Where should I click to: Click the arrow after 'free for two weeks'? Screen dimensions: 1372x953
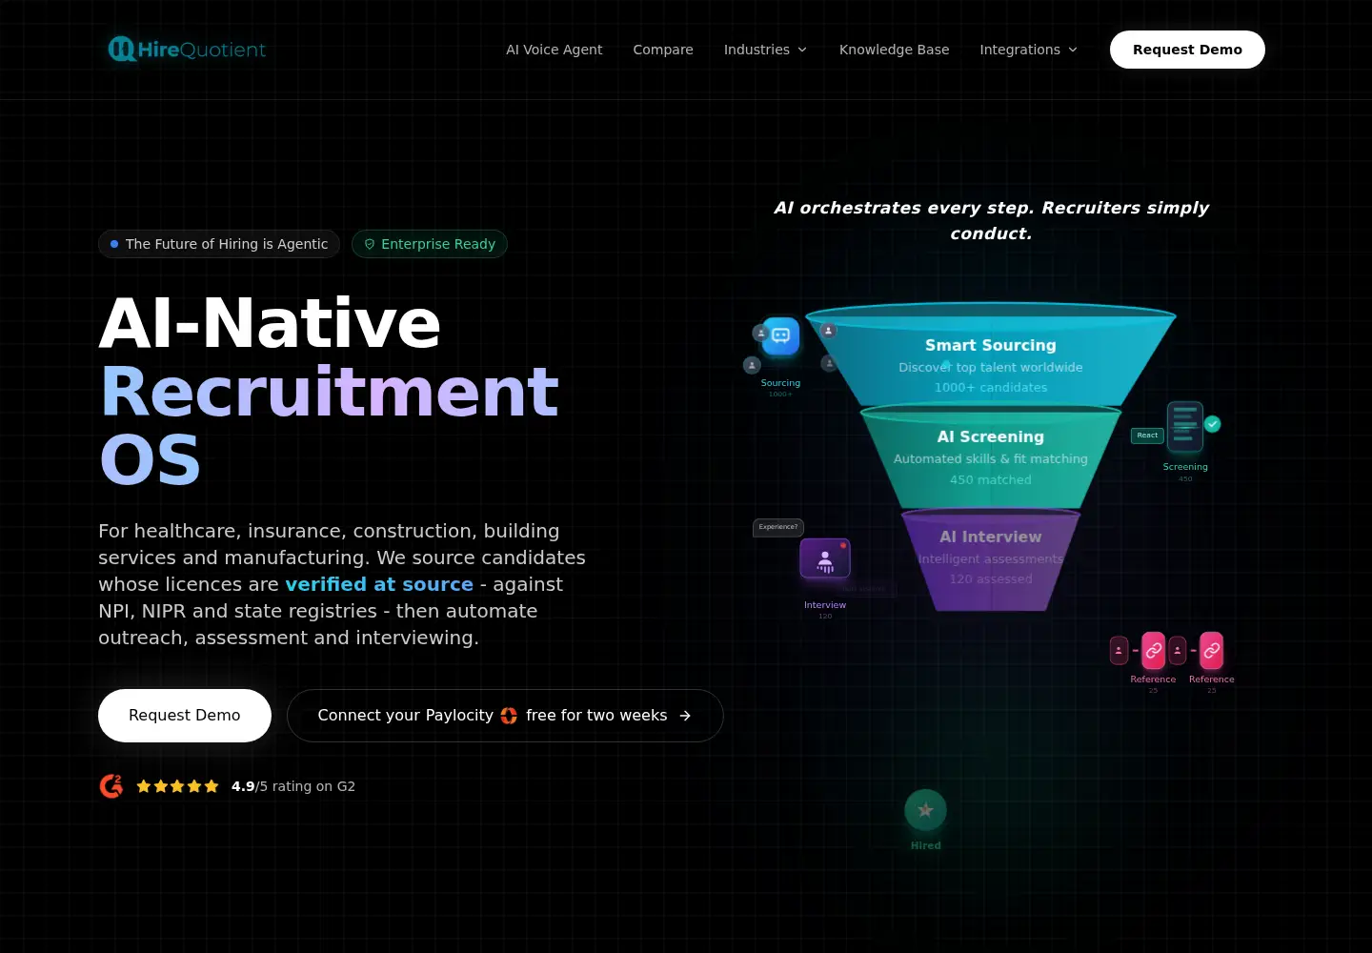[x=685, y=716]
